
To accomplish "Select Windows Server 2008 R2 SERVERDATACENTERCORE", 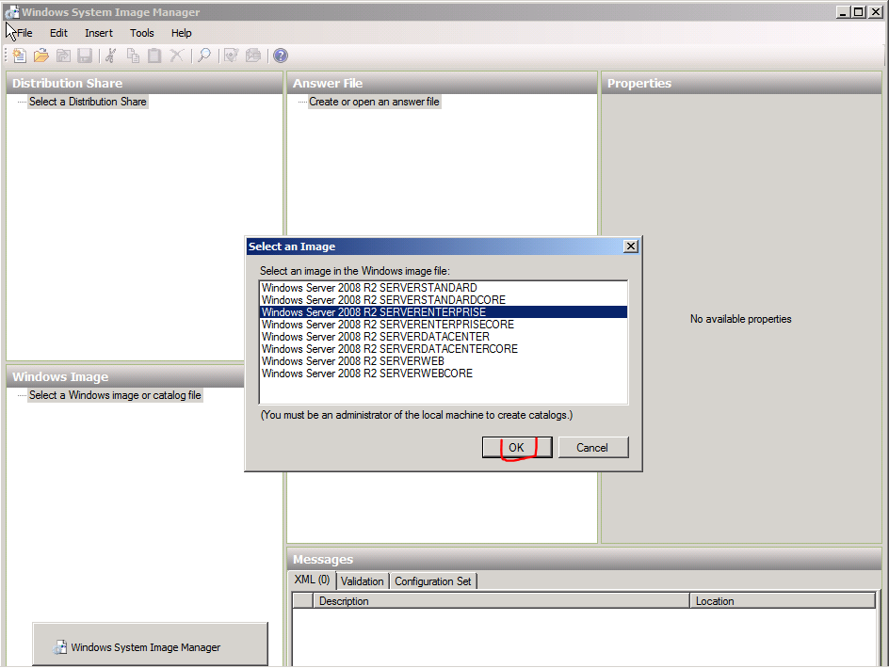I will pyautogui.click(x=444, y=349).
